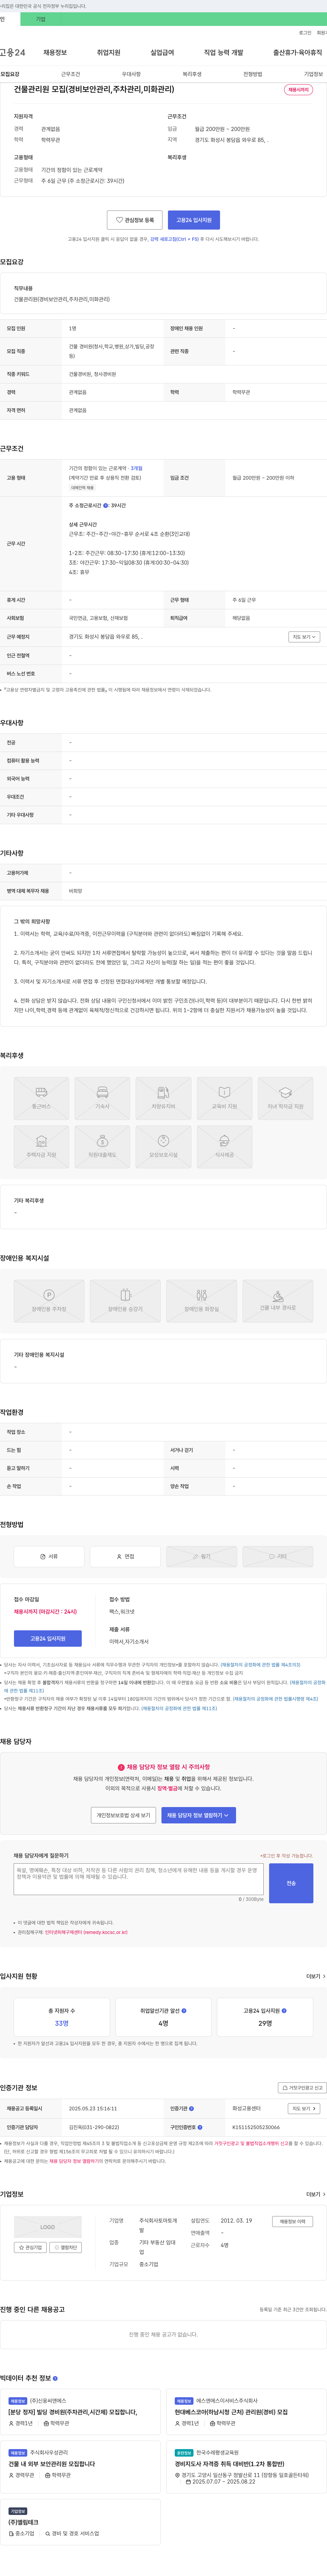Click the 전송 send button
The height and width of the screenshot is (2576, 327).
pos(291,1883)
